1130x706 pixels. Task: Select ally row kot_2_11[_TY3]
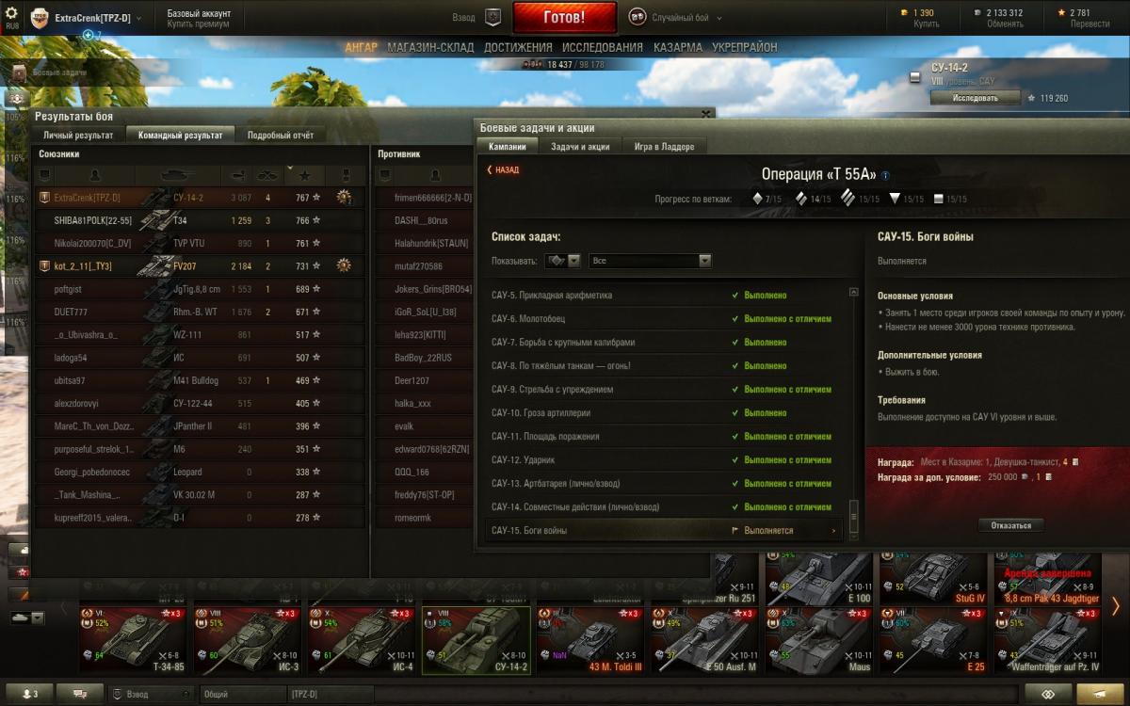click(200, 266)
